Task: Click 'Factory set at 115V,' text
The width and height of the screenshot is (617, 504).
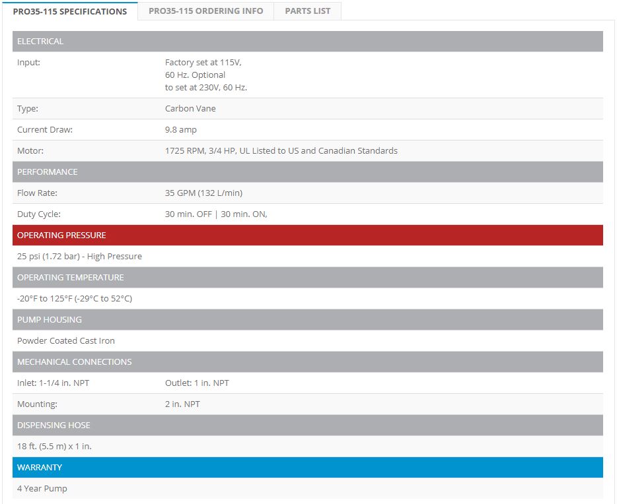Action: (x=203, y=63)
